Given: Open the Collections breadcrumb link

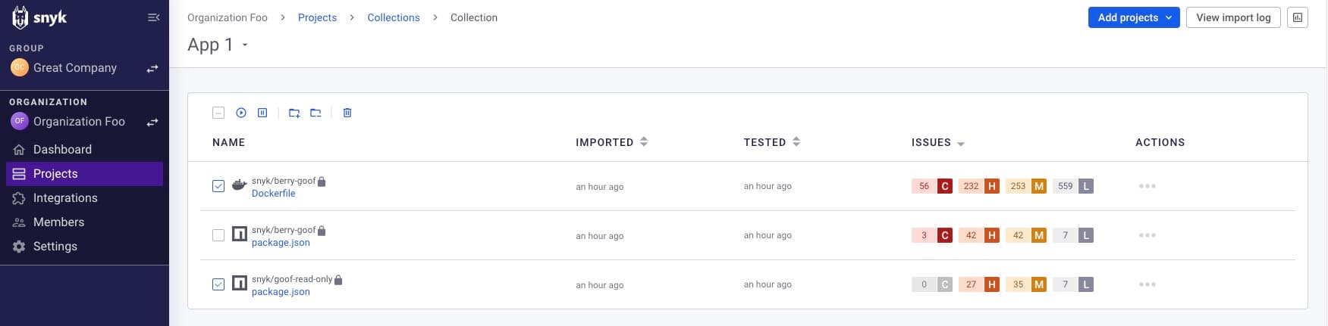Looking at the screenshot, I should [x=394, y=17].
